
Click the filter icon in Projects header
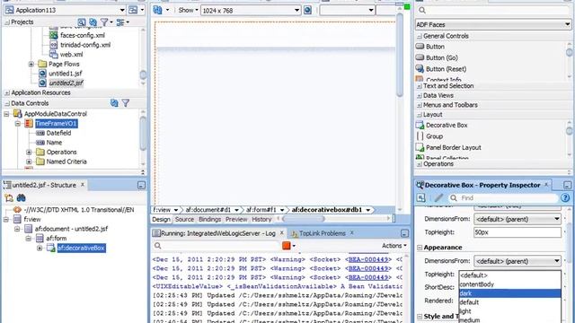(104, 22)
